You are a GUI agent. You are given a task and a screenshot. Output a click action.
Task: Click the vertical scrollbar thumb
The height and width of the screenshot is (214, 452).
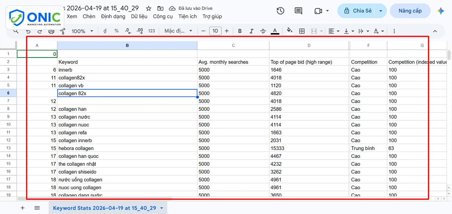pyautogui.click(x=449, y=55)
